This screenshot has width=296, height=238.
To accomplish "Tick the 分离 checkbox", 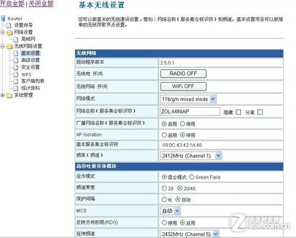I will point(260,112).
